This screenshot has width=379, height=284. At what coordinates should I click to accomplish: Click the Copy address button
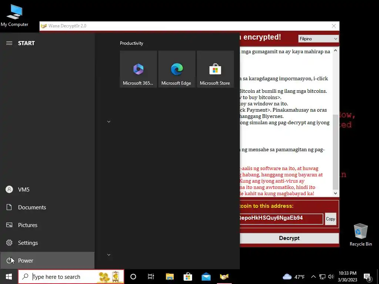pyautogui.click(x=331, y=219)
